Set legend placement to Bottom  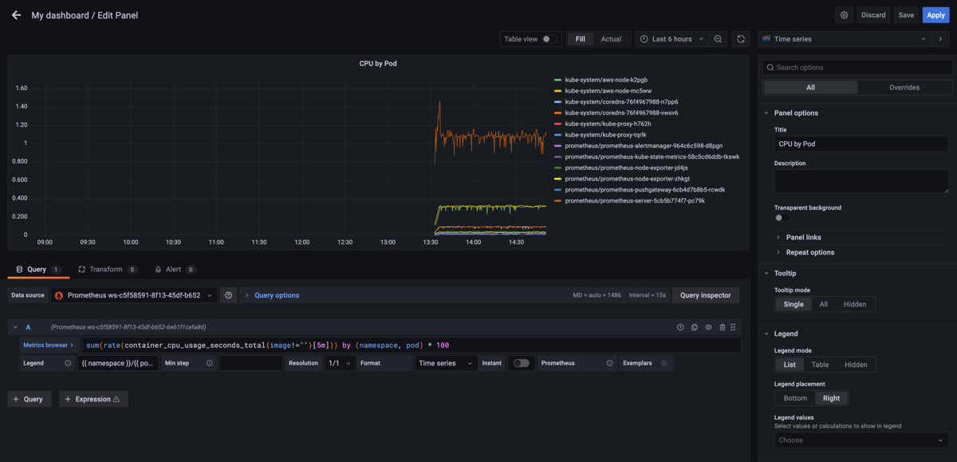(x=795, y=398)
